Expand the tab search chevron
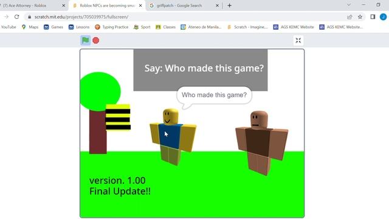Image resolution: width=389 pixels, height=219 pixels. (349, 5)
